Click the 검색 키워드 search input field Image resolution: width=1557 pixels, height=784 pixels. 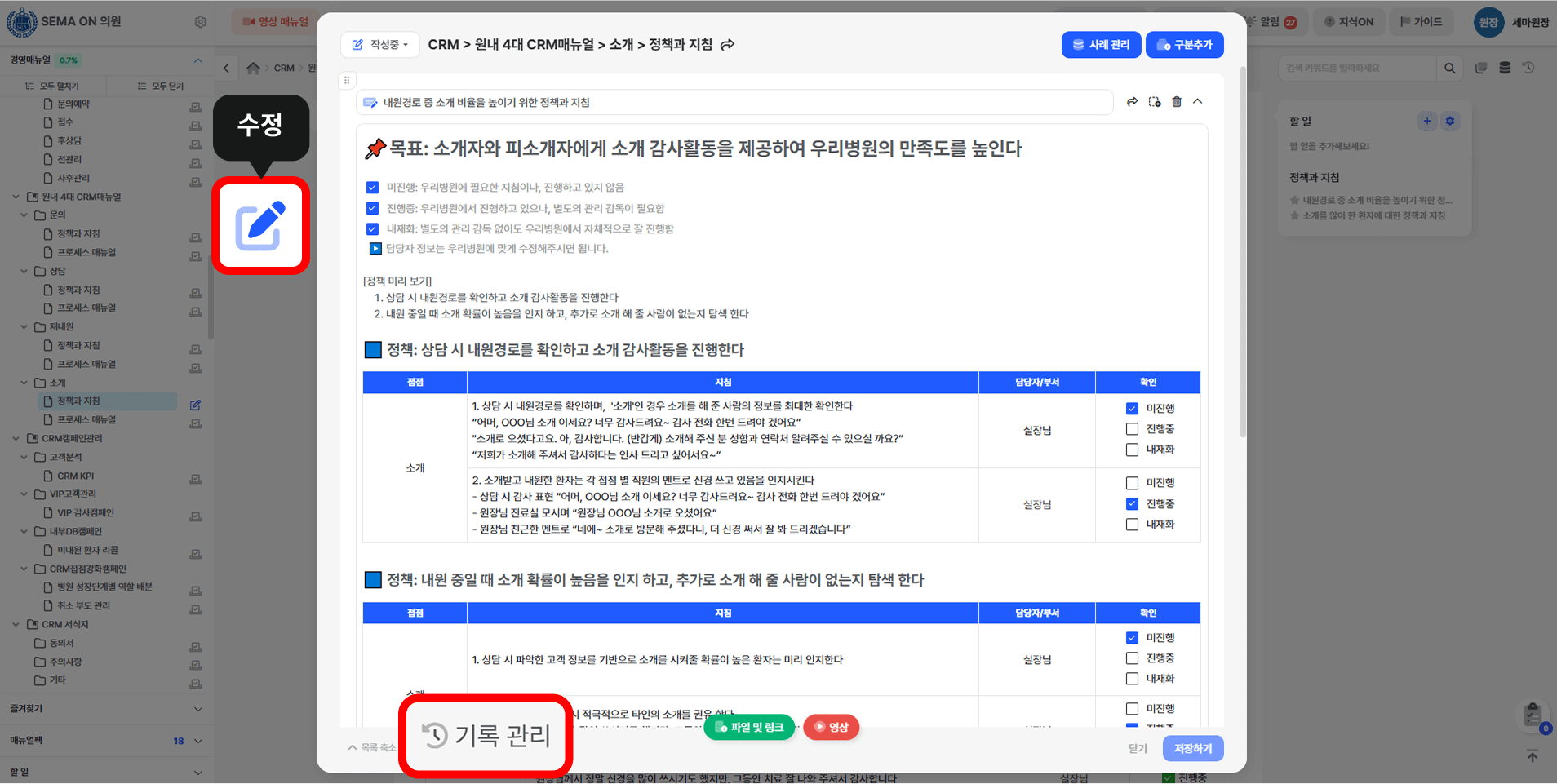point(1358,69)
